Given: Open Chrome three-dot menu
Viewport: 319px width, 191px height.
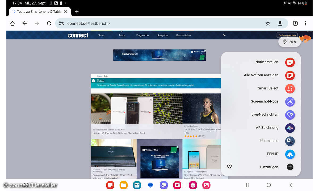Looking at the screenshot, I should tap(305, 23).
